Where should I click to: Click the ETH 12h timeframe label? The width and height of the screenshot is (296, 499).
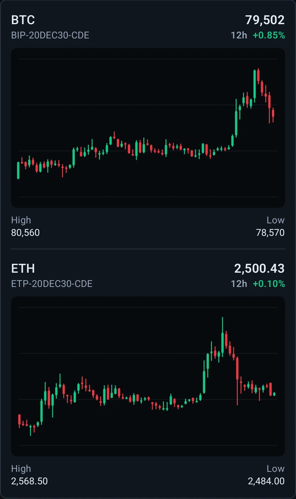pos(239,283)
